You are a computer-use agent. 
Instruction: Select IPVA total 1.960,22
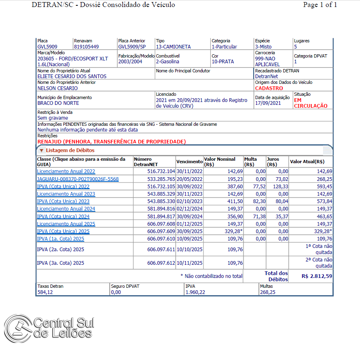(x=195, y=292)
